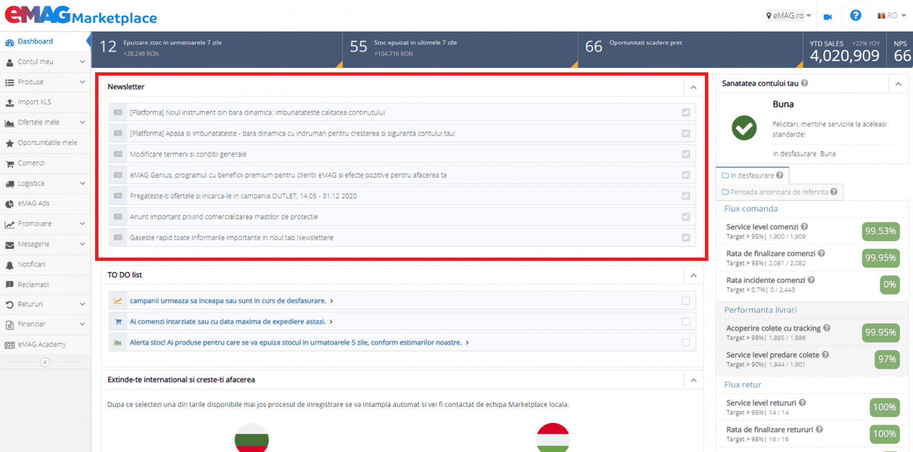The width and height of the screenshot is (913, 452).
Task: Click info icon next to Sanatatea contului tau
Action: 805,83
